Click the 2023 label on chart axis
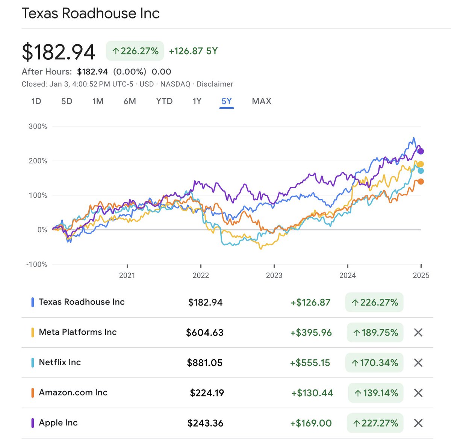 click(274, 275)
